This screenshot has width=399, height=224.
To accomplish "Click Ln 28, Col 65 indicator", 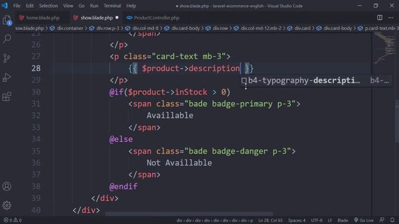I will coord(270,220).
